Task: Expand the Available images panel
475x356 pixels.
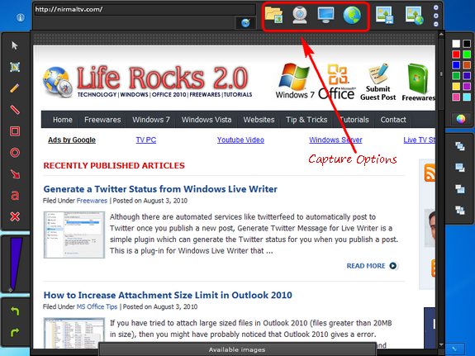Action: pyautogui.click(x=237, y=349)
